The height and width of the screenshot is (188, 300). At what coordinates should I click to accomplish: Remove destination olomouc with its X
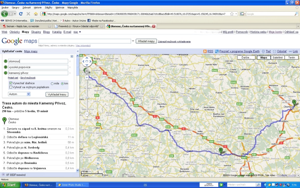pos(70,61)
